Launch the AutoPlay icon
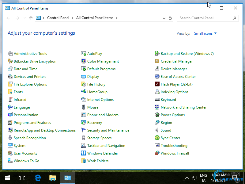The width and height of the screenshot is (245, 184). point(84,53)
